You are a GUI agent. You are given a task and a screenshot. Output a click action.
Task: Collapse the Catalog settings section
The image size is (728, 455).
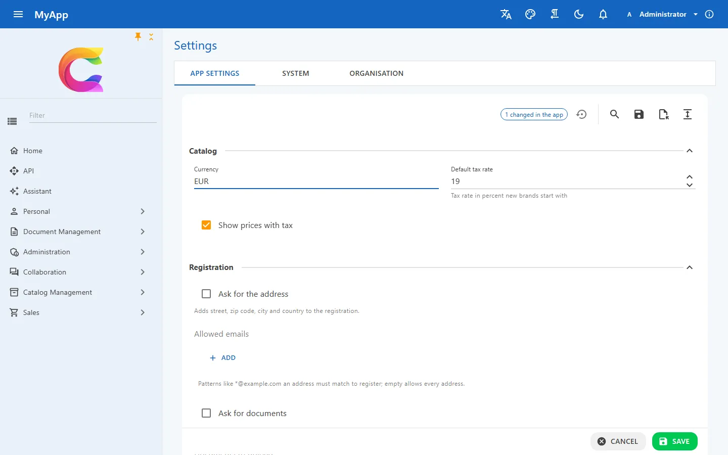[x=690, y=151]
